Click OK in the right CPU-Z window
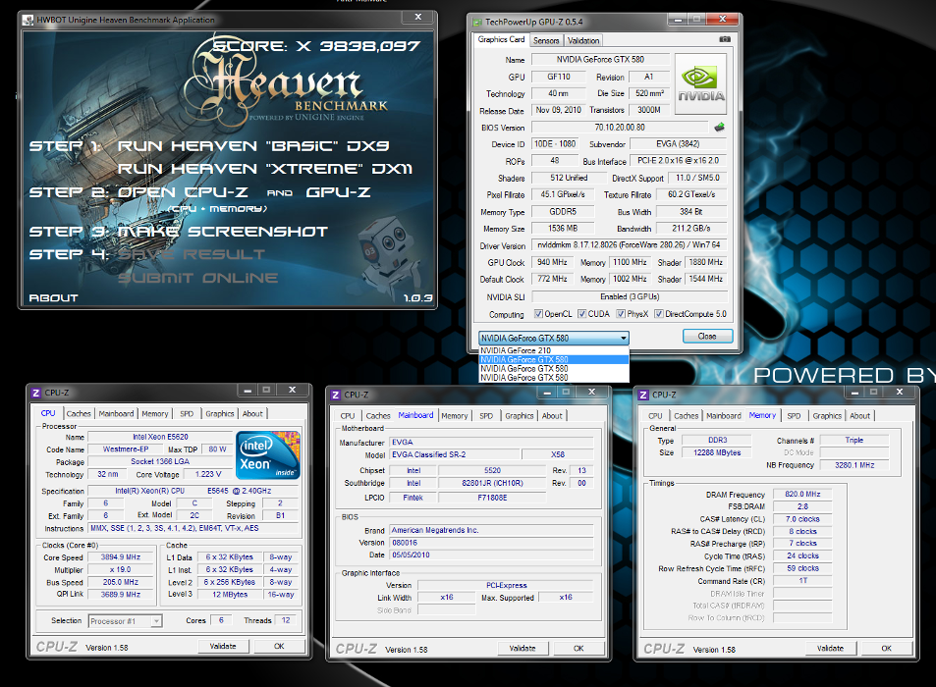The width and height of the screenshot is (936, 687). (x=887, y=649)
